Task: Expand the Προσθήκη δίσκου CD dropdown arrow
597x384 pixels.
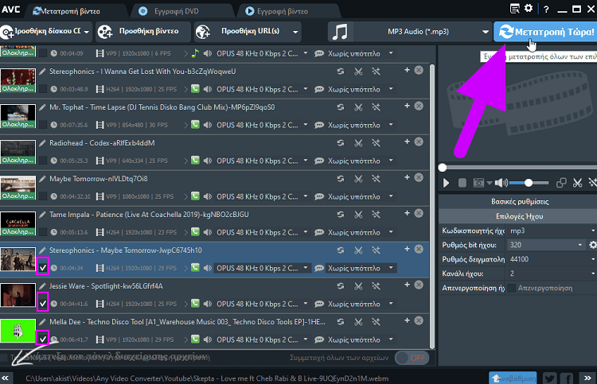Action: click(87, 32)
